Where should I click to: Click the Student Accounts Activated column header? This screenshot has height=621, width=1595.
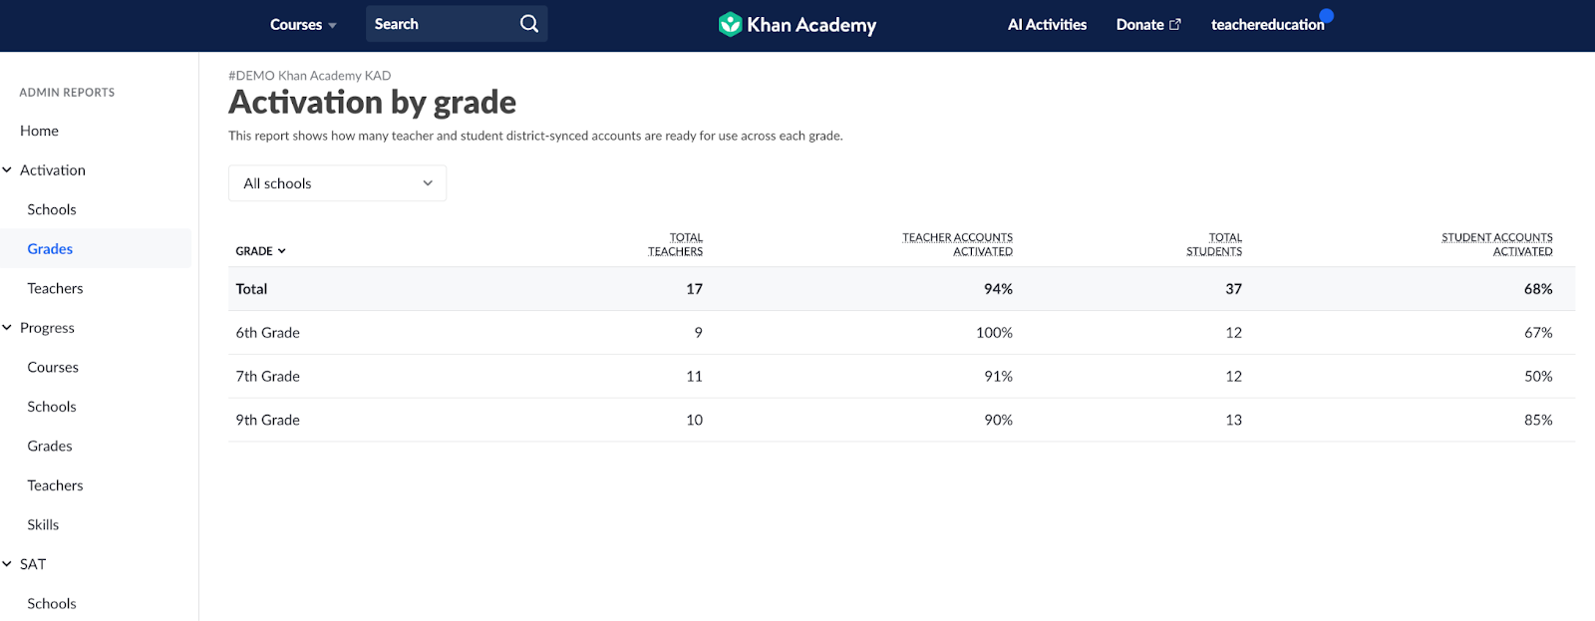click(1496, 244)
